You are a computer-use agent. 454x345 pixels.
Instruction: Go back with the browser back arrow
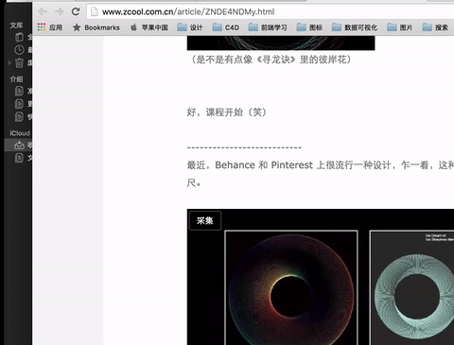43,12
